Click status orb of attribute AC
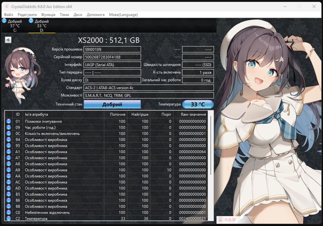Viewport: 323px width, 226px height. pyautogui.click(x=9, y=182)
